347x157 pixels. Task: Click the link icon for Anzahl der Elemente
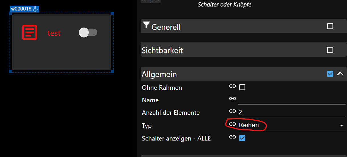coord(233,111)
